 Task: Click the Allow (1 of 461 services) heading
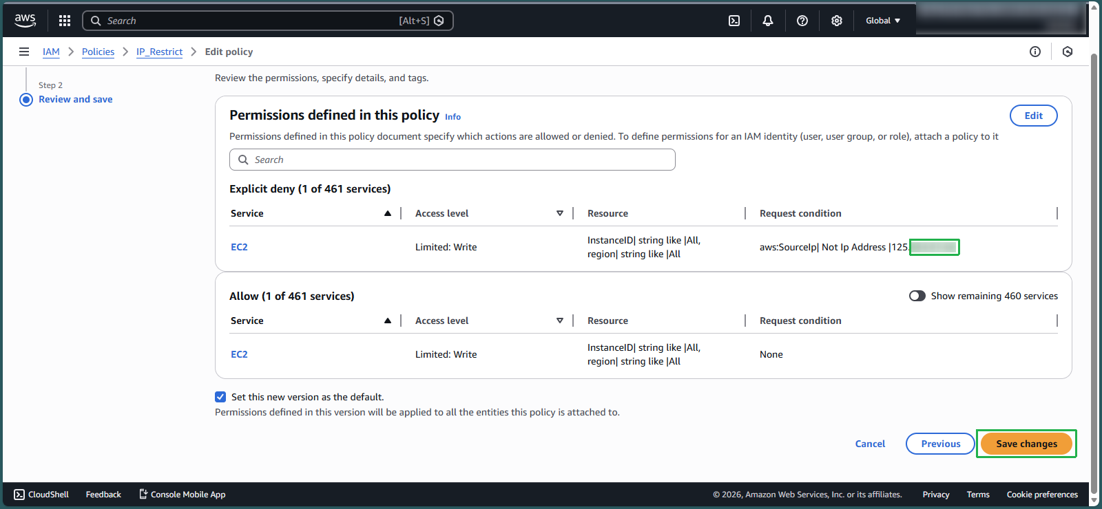tap(292, 296)
